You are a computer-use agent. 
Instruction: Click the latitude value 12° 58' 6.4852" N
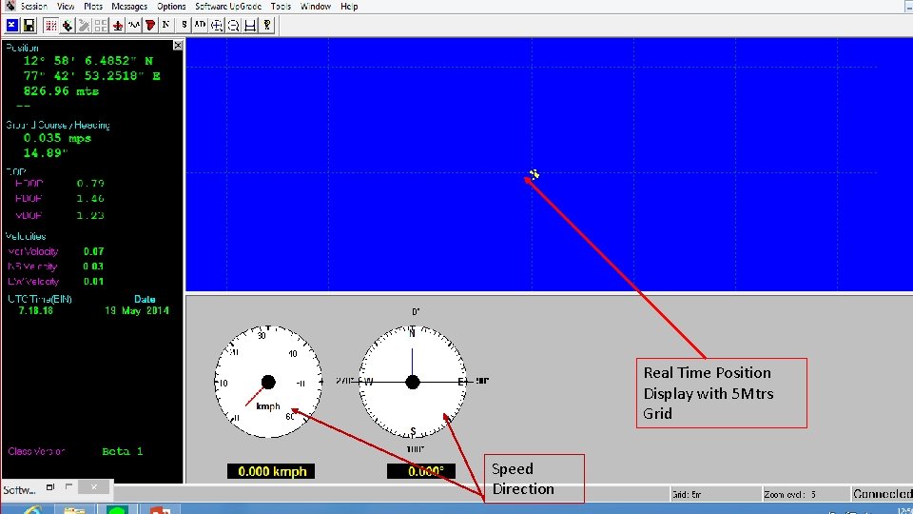[87, 61]
